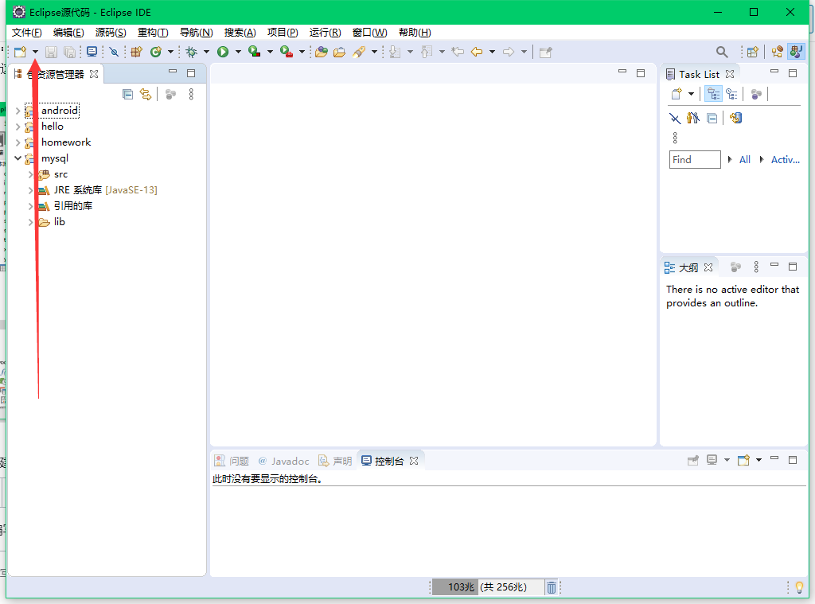Enable the Scheduled presentation view in Task List
Viewport: 815px width, 604px height.
[x=732, y=93]
